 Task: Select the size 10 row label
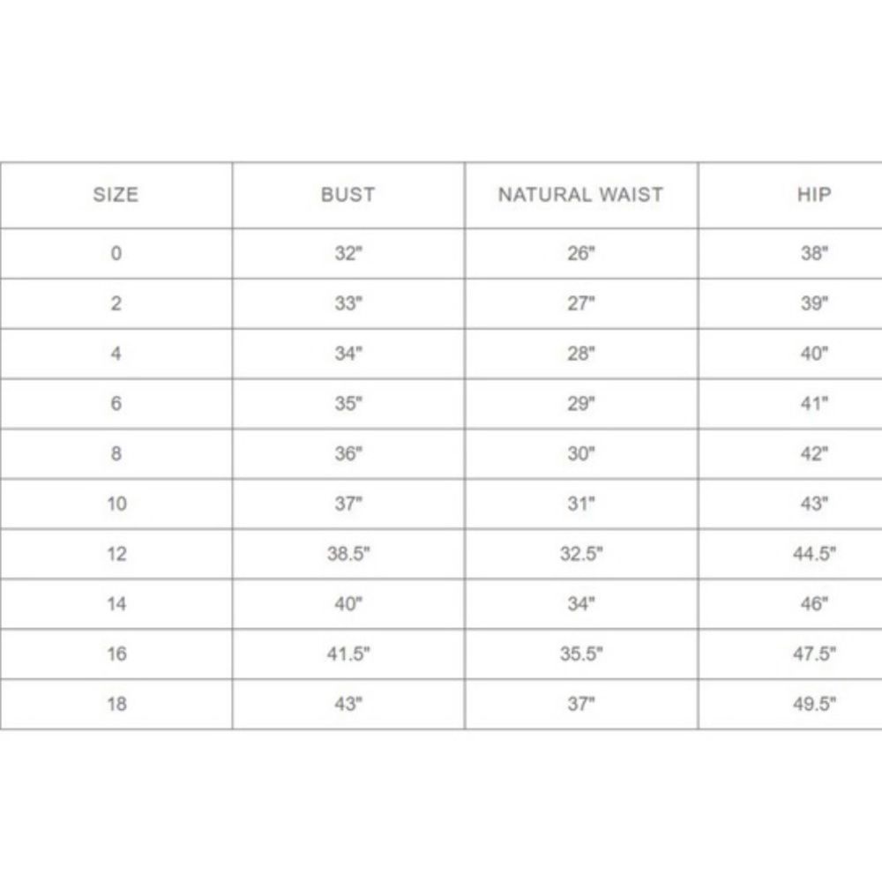click(116, 504)
